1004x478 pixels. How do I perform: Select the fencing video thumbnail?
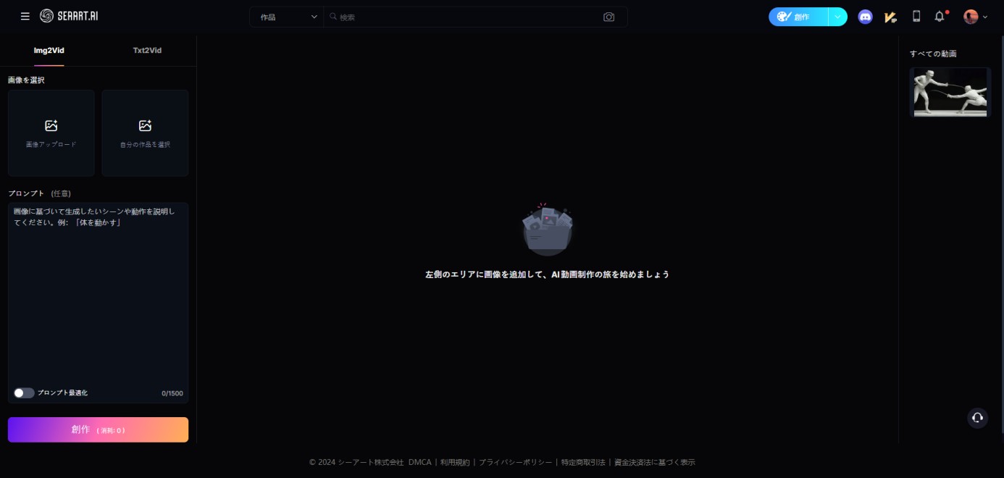pyautogui.click(x=950, y=92)
